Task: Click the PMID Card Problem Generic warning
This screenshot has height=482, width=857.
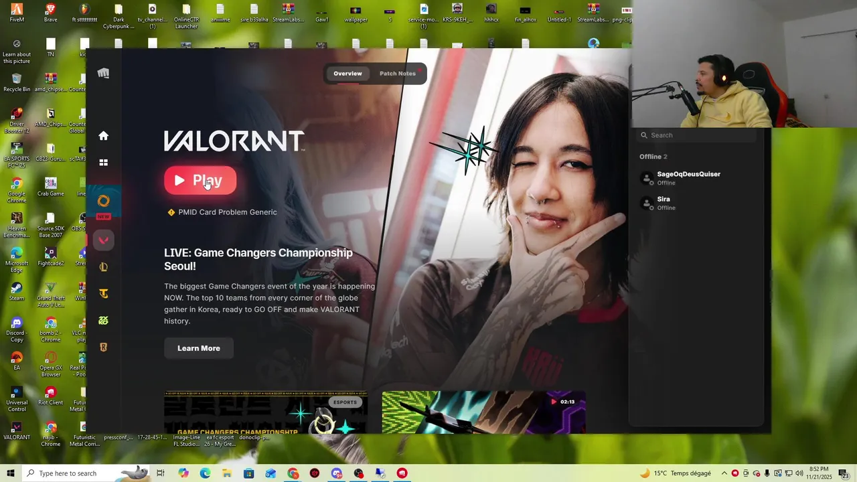Action: pyautogui.click(x=222, y=212)
